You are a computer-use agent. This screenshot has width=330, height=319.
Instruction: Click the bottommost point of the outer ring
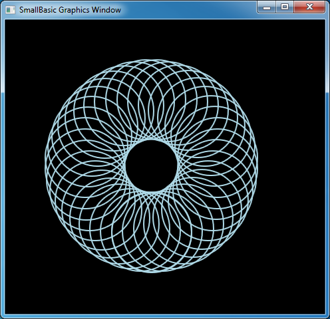152,271
